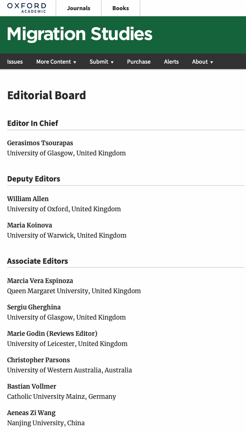Click Marcia Vera Espinoza's name
Image resolution: width=246 pixels, height=432 pixels.
(x=40, y=281)
